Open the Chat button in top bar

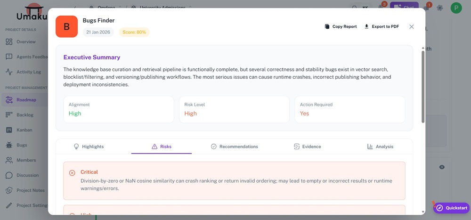coord(404,8)
